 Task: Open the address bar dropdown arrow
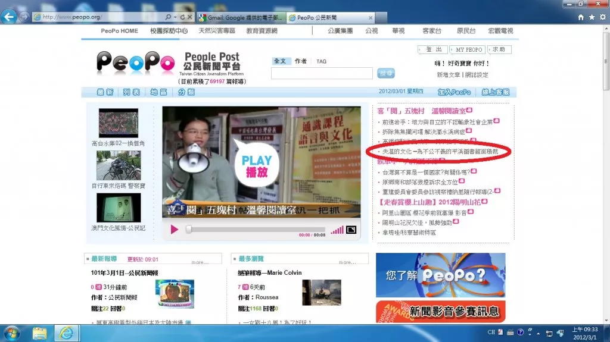point(175,17)
